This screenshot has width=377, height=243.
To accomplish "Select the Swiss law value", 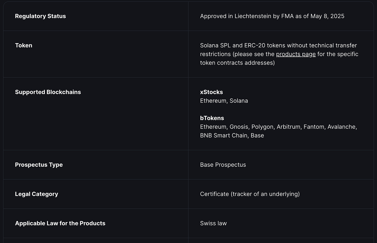I will click(x=213, y=223).
